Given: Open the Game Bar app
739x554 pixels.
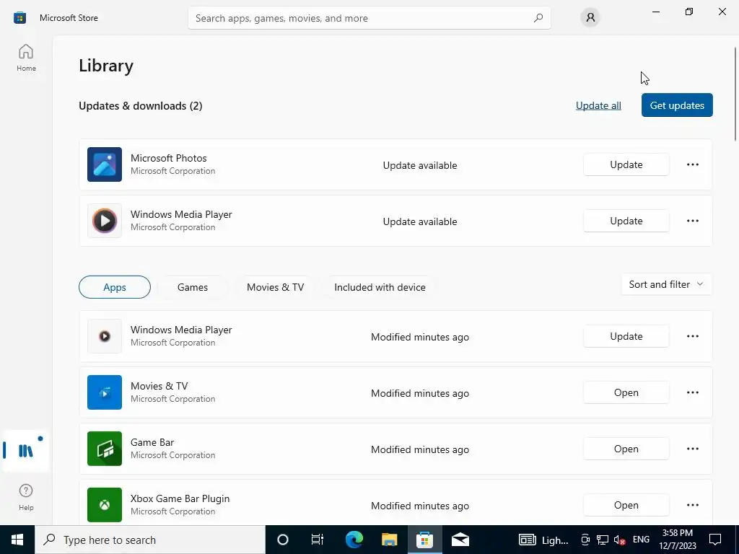Looking at the screenshot, I should click(626, 449).
